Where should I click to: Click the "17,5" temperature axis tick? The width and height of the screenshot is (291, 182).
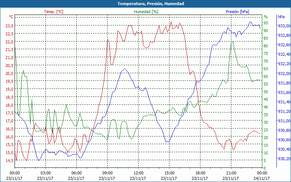click(9, 113)
